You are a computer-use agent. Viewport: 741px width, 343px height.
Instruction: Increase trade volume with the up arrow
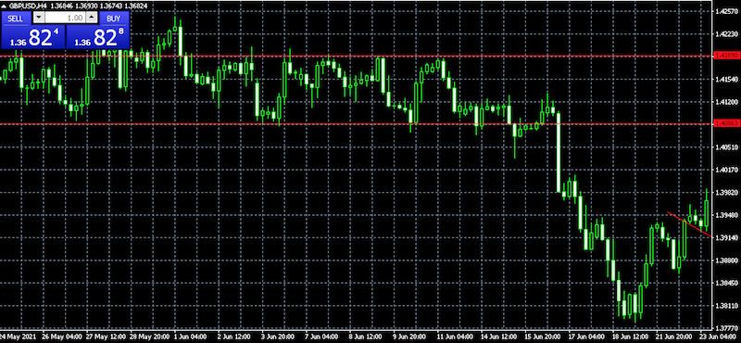tap(92, 18)
